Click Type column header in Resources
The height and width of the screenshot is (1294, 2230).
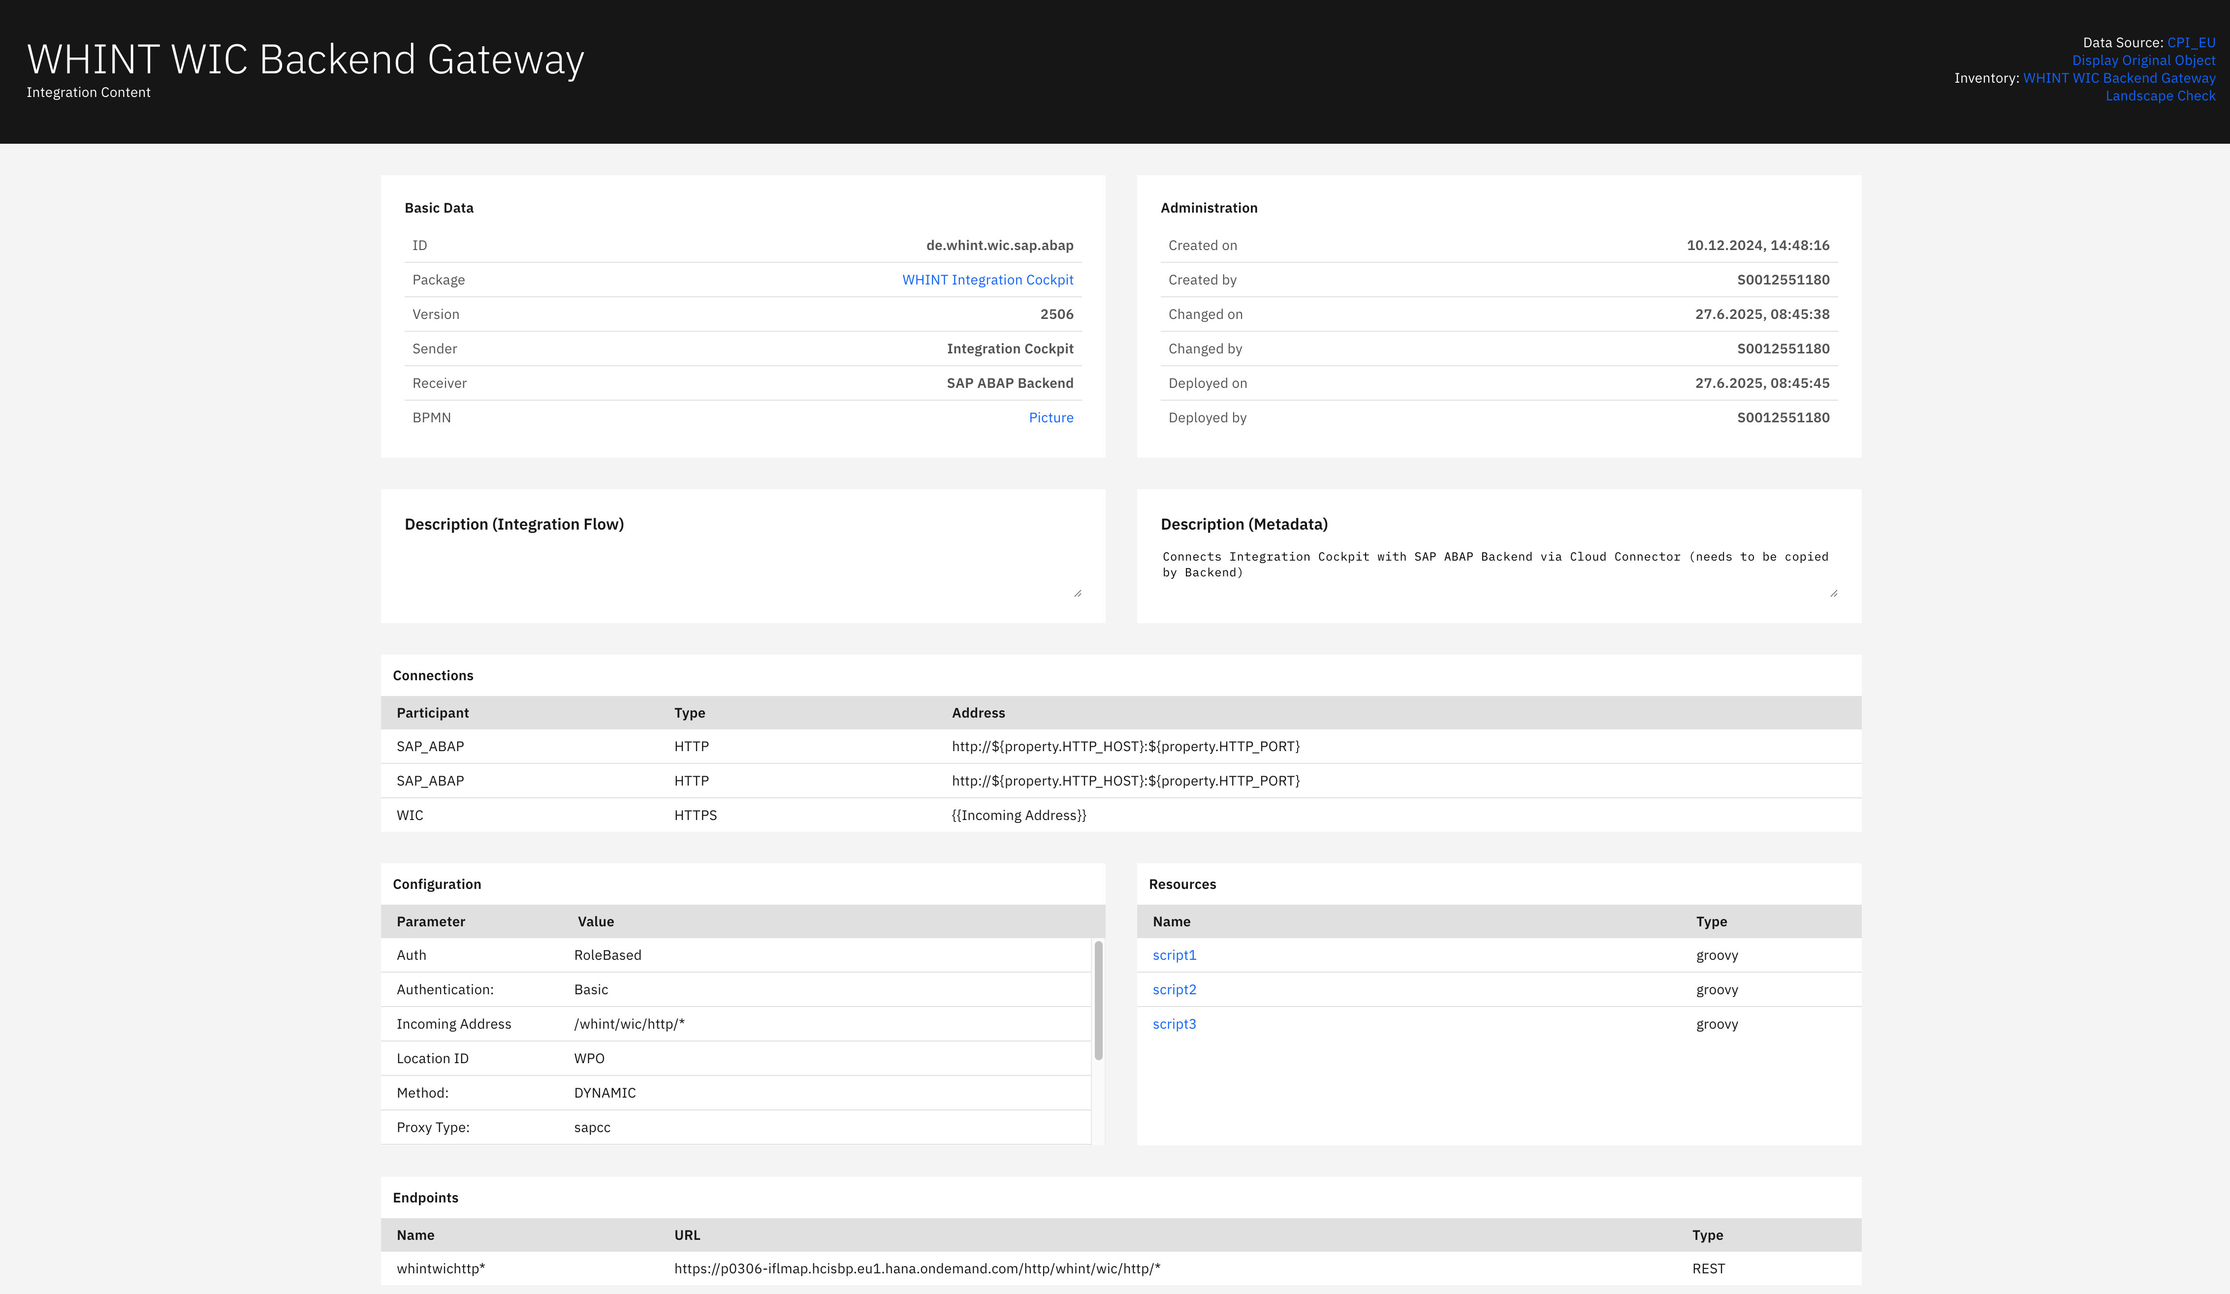1712,921
